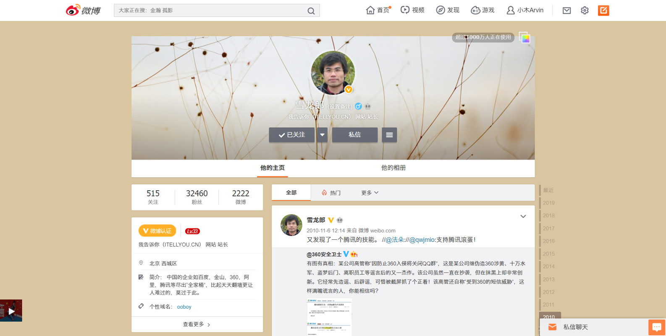The image size is (666, 336).
Task: Open the 视频 video section
Action: click(x=412, y=10)
